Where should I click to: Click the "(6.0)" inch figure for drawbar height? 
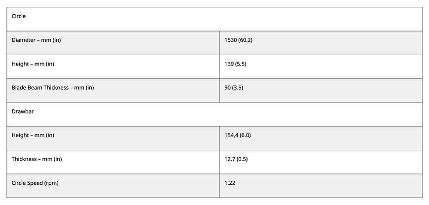pos(245,135)
